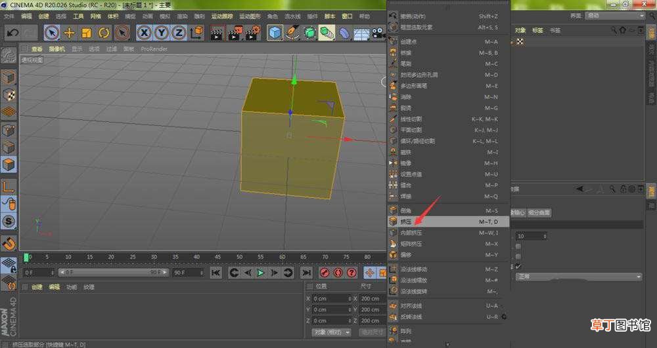Choose 线性切割 (K~K, M~K) menu entry
The image size is (657, 348).
tap(448, 119)
